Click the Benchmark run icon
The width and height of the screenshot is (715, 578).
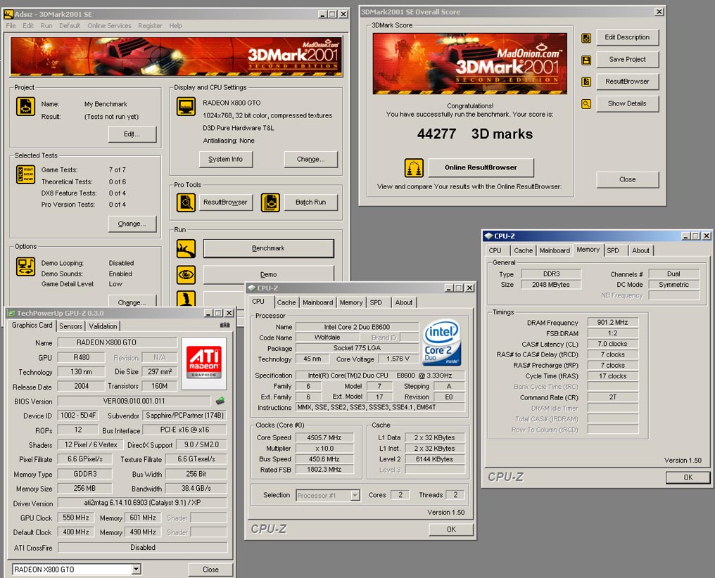coord(186,249)
